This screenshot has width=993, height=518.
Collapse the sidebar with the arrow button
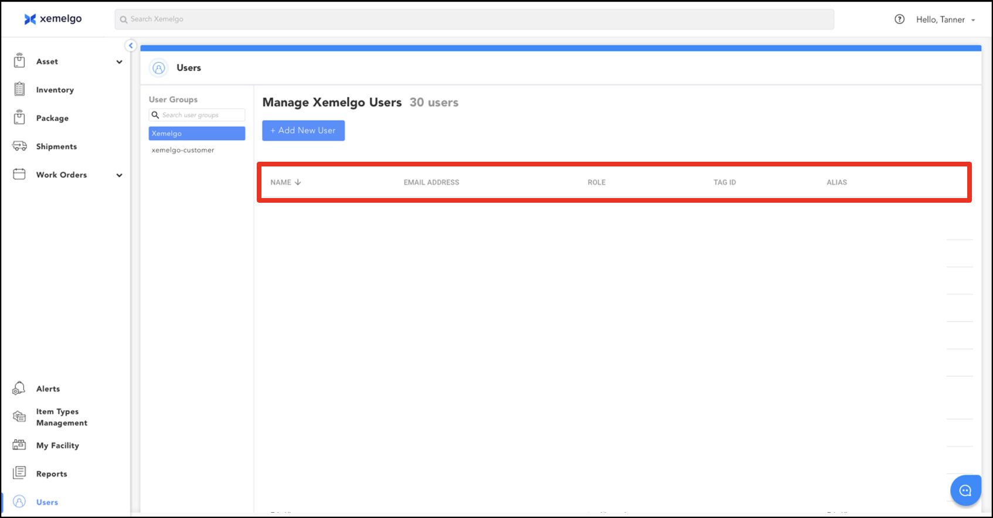click(x=131, y=46)
